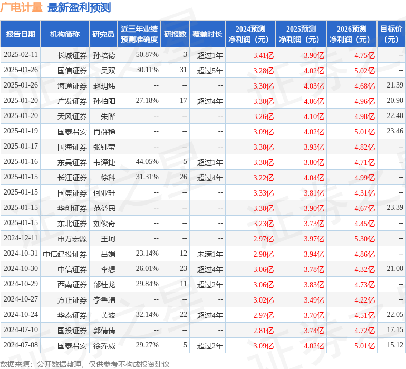Select institution 天风证券
This screenshot has width=406, height=369.
(x=72, y=116)
